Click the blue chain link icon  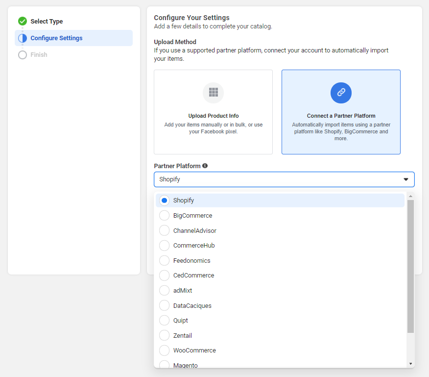(341, 93)
